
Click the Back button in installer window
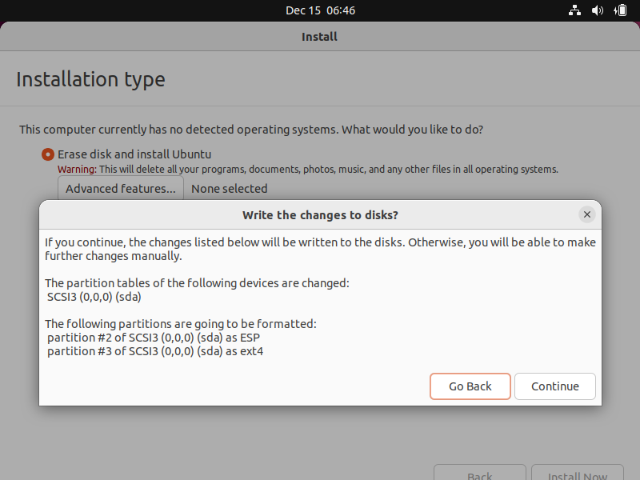[479, 474]
